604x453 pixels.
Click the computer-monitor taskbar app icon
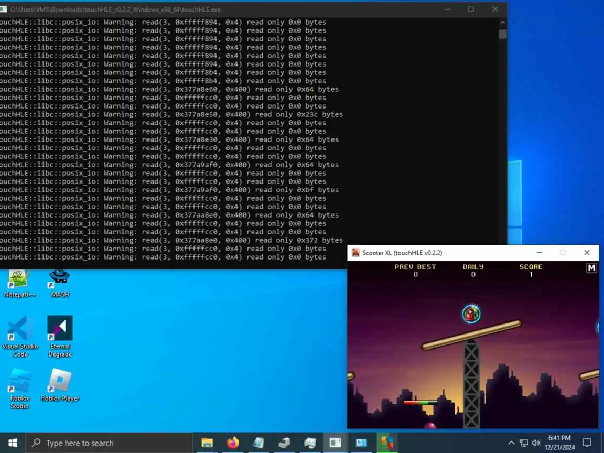(310, 443)
